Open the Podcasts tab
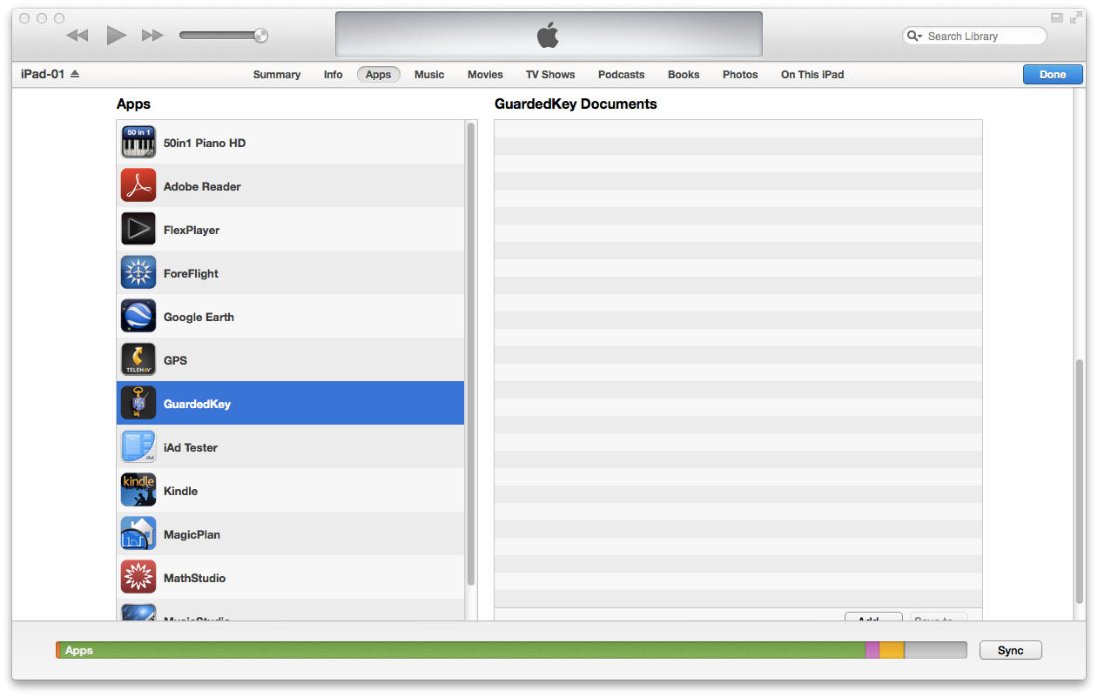Image resolution: width=1098 pixels, height=697 pixels. [x=622, y=75]
